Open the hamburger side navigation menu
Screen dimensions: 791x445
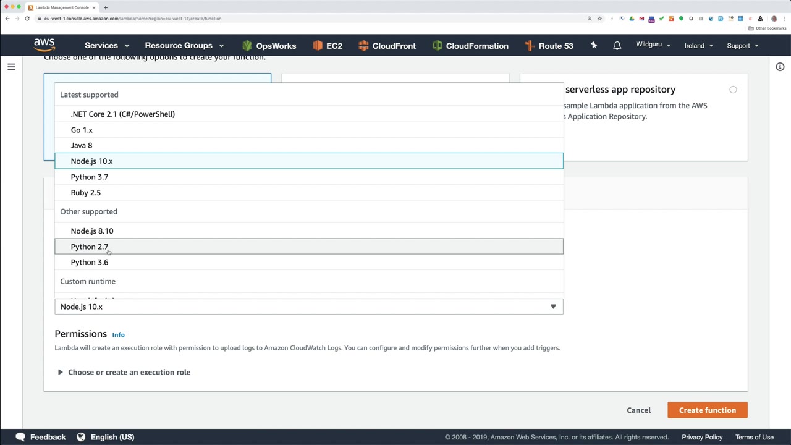point(11,67)
